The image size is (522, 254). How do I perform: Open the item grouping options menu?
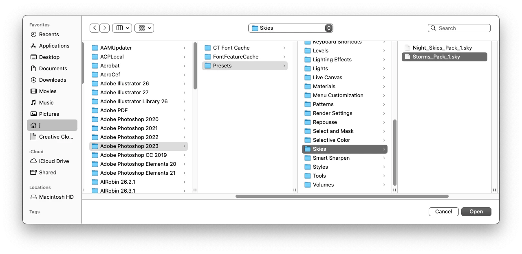[x=144, y=28]
